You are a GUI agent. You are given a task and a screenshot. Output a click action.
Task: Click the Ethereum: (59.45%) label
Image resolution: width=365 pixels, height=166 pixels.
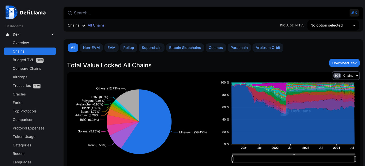click(193, 132)
